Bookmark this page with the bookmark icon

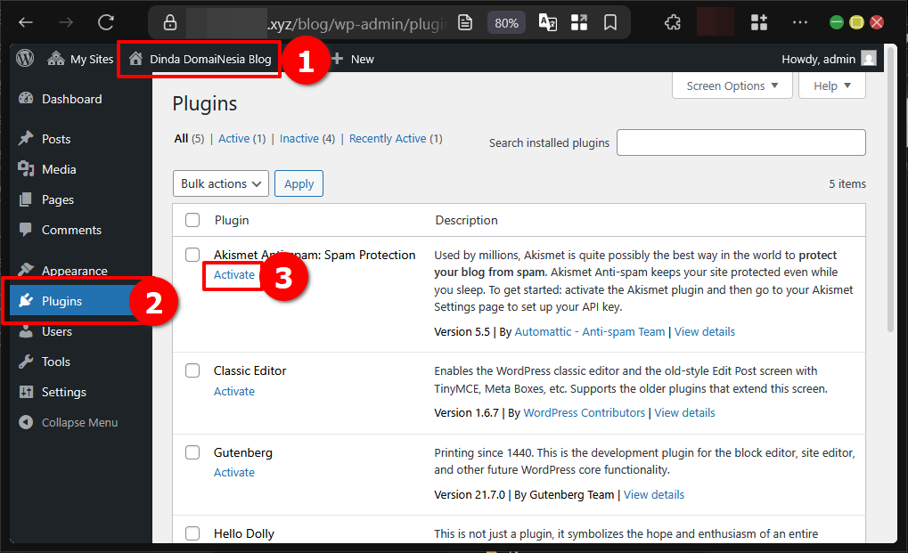(610, 23)
